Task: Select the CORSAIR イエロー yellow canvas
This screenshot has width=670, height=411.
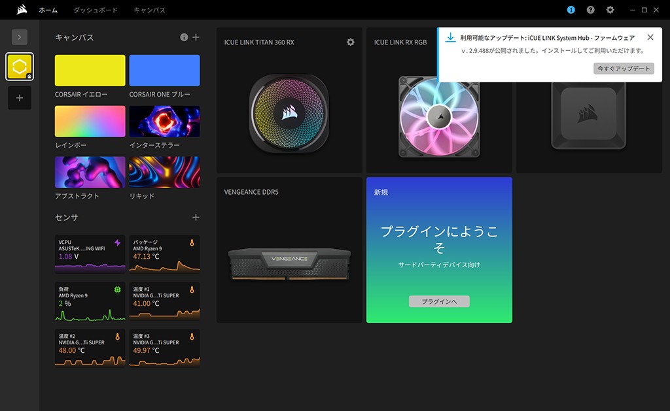Action: click(x=90, y=71)
